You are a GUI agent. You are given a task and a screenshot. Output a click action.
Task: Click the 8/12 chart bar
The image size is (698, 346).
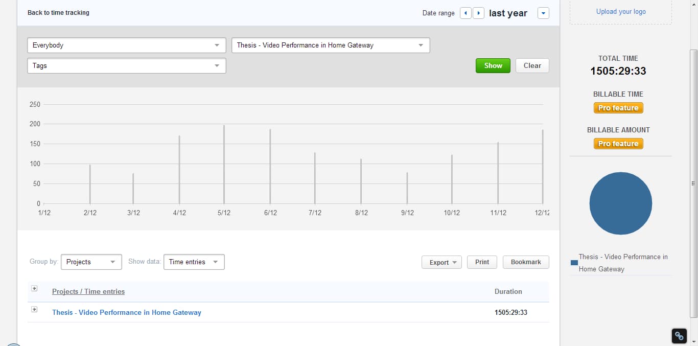(x=361, y=181)
